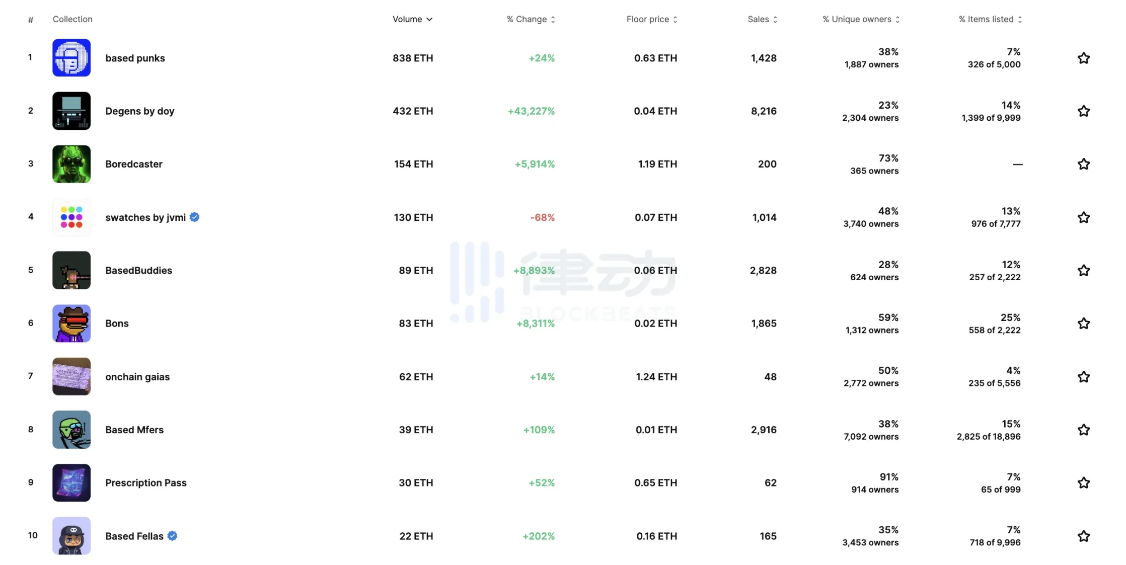Open the Degens by doy collection link
This screenshot has height=565, width=1126.
tap(139, 111)
